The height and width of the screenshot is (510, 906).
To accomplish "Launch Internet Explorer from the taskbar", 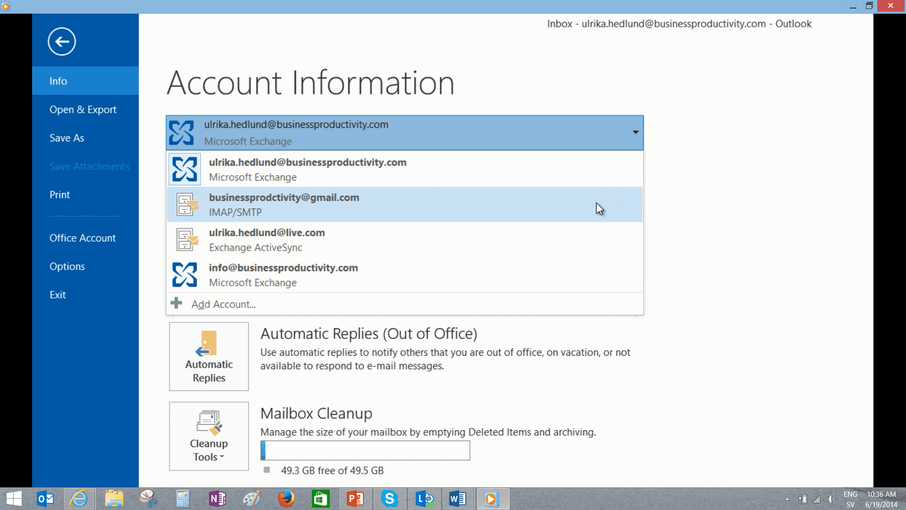I will (79, 499).
